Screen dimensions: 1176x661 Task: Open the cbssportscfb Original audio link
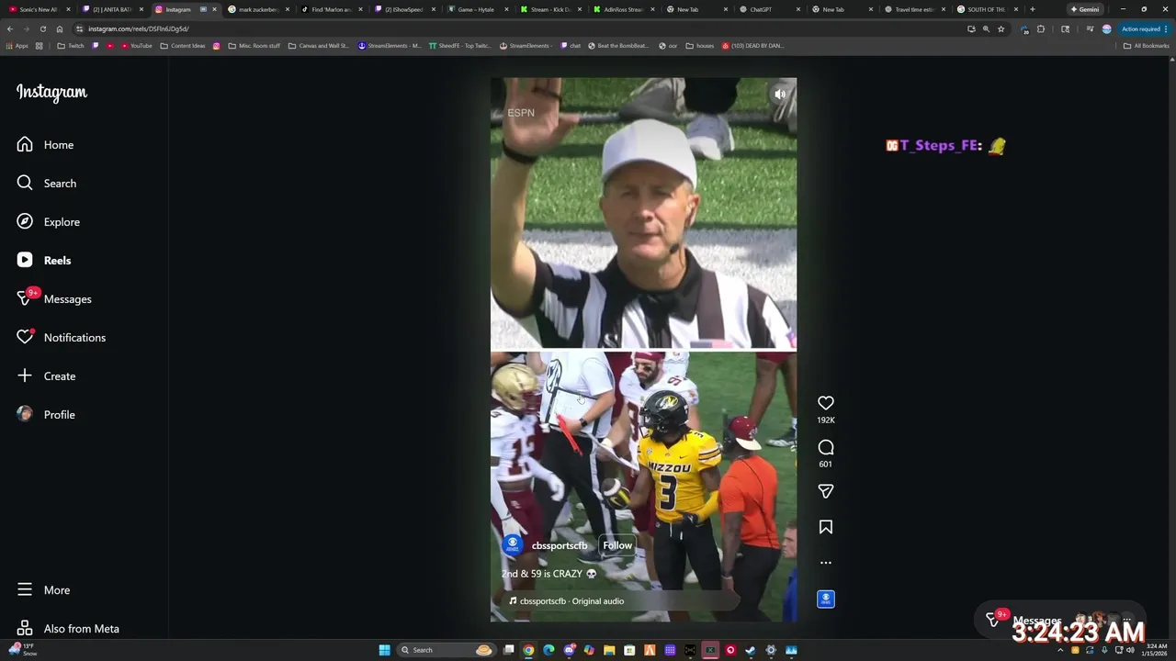coord(571,601)
